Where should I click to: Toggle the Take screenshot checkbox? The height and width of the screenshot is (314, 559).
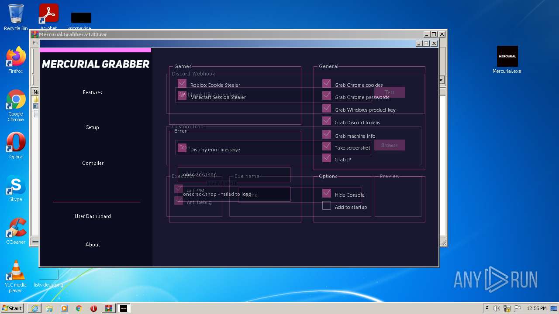pos(327,146)
